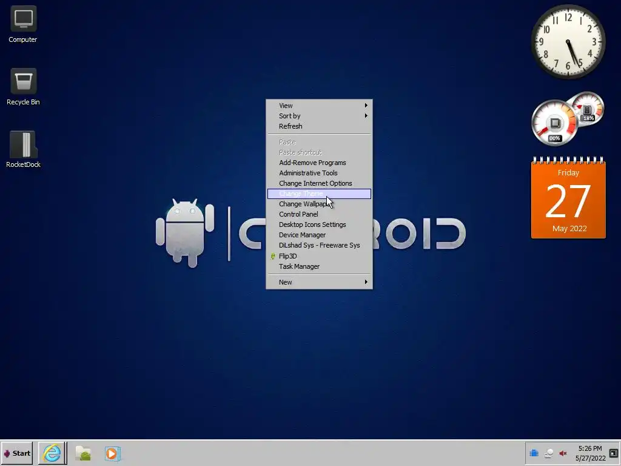Launch Internet Explorer from the taskbar
This screenshot has width=621, height=466.
52,453
